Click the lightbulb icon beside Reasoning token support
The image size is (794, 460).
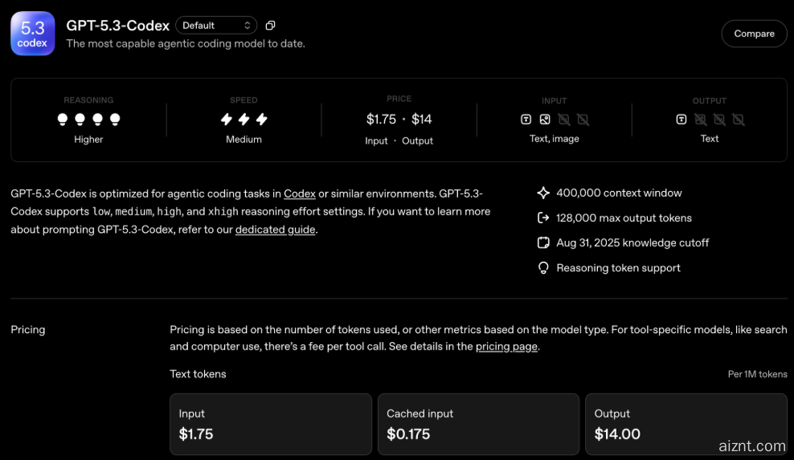tap(543, 268)
